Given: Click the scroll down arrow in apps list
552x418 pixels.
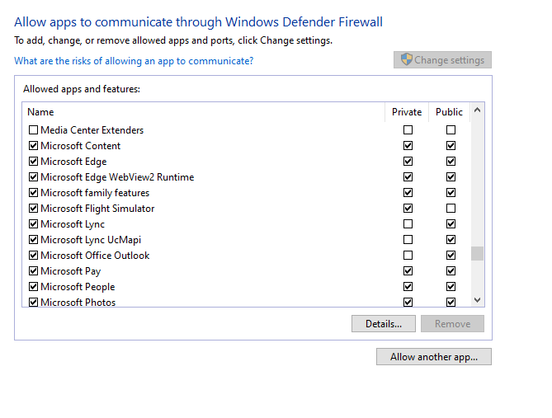Looking at the screenshot, I should coord(478,300).
